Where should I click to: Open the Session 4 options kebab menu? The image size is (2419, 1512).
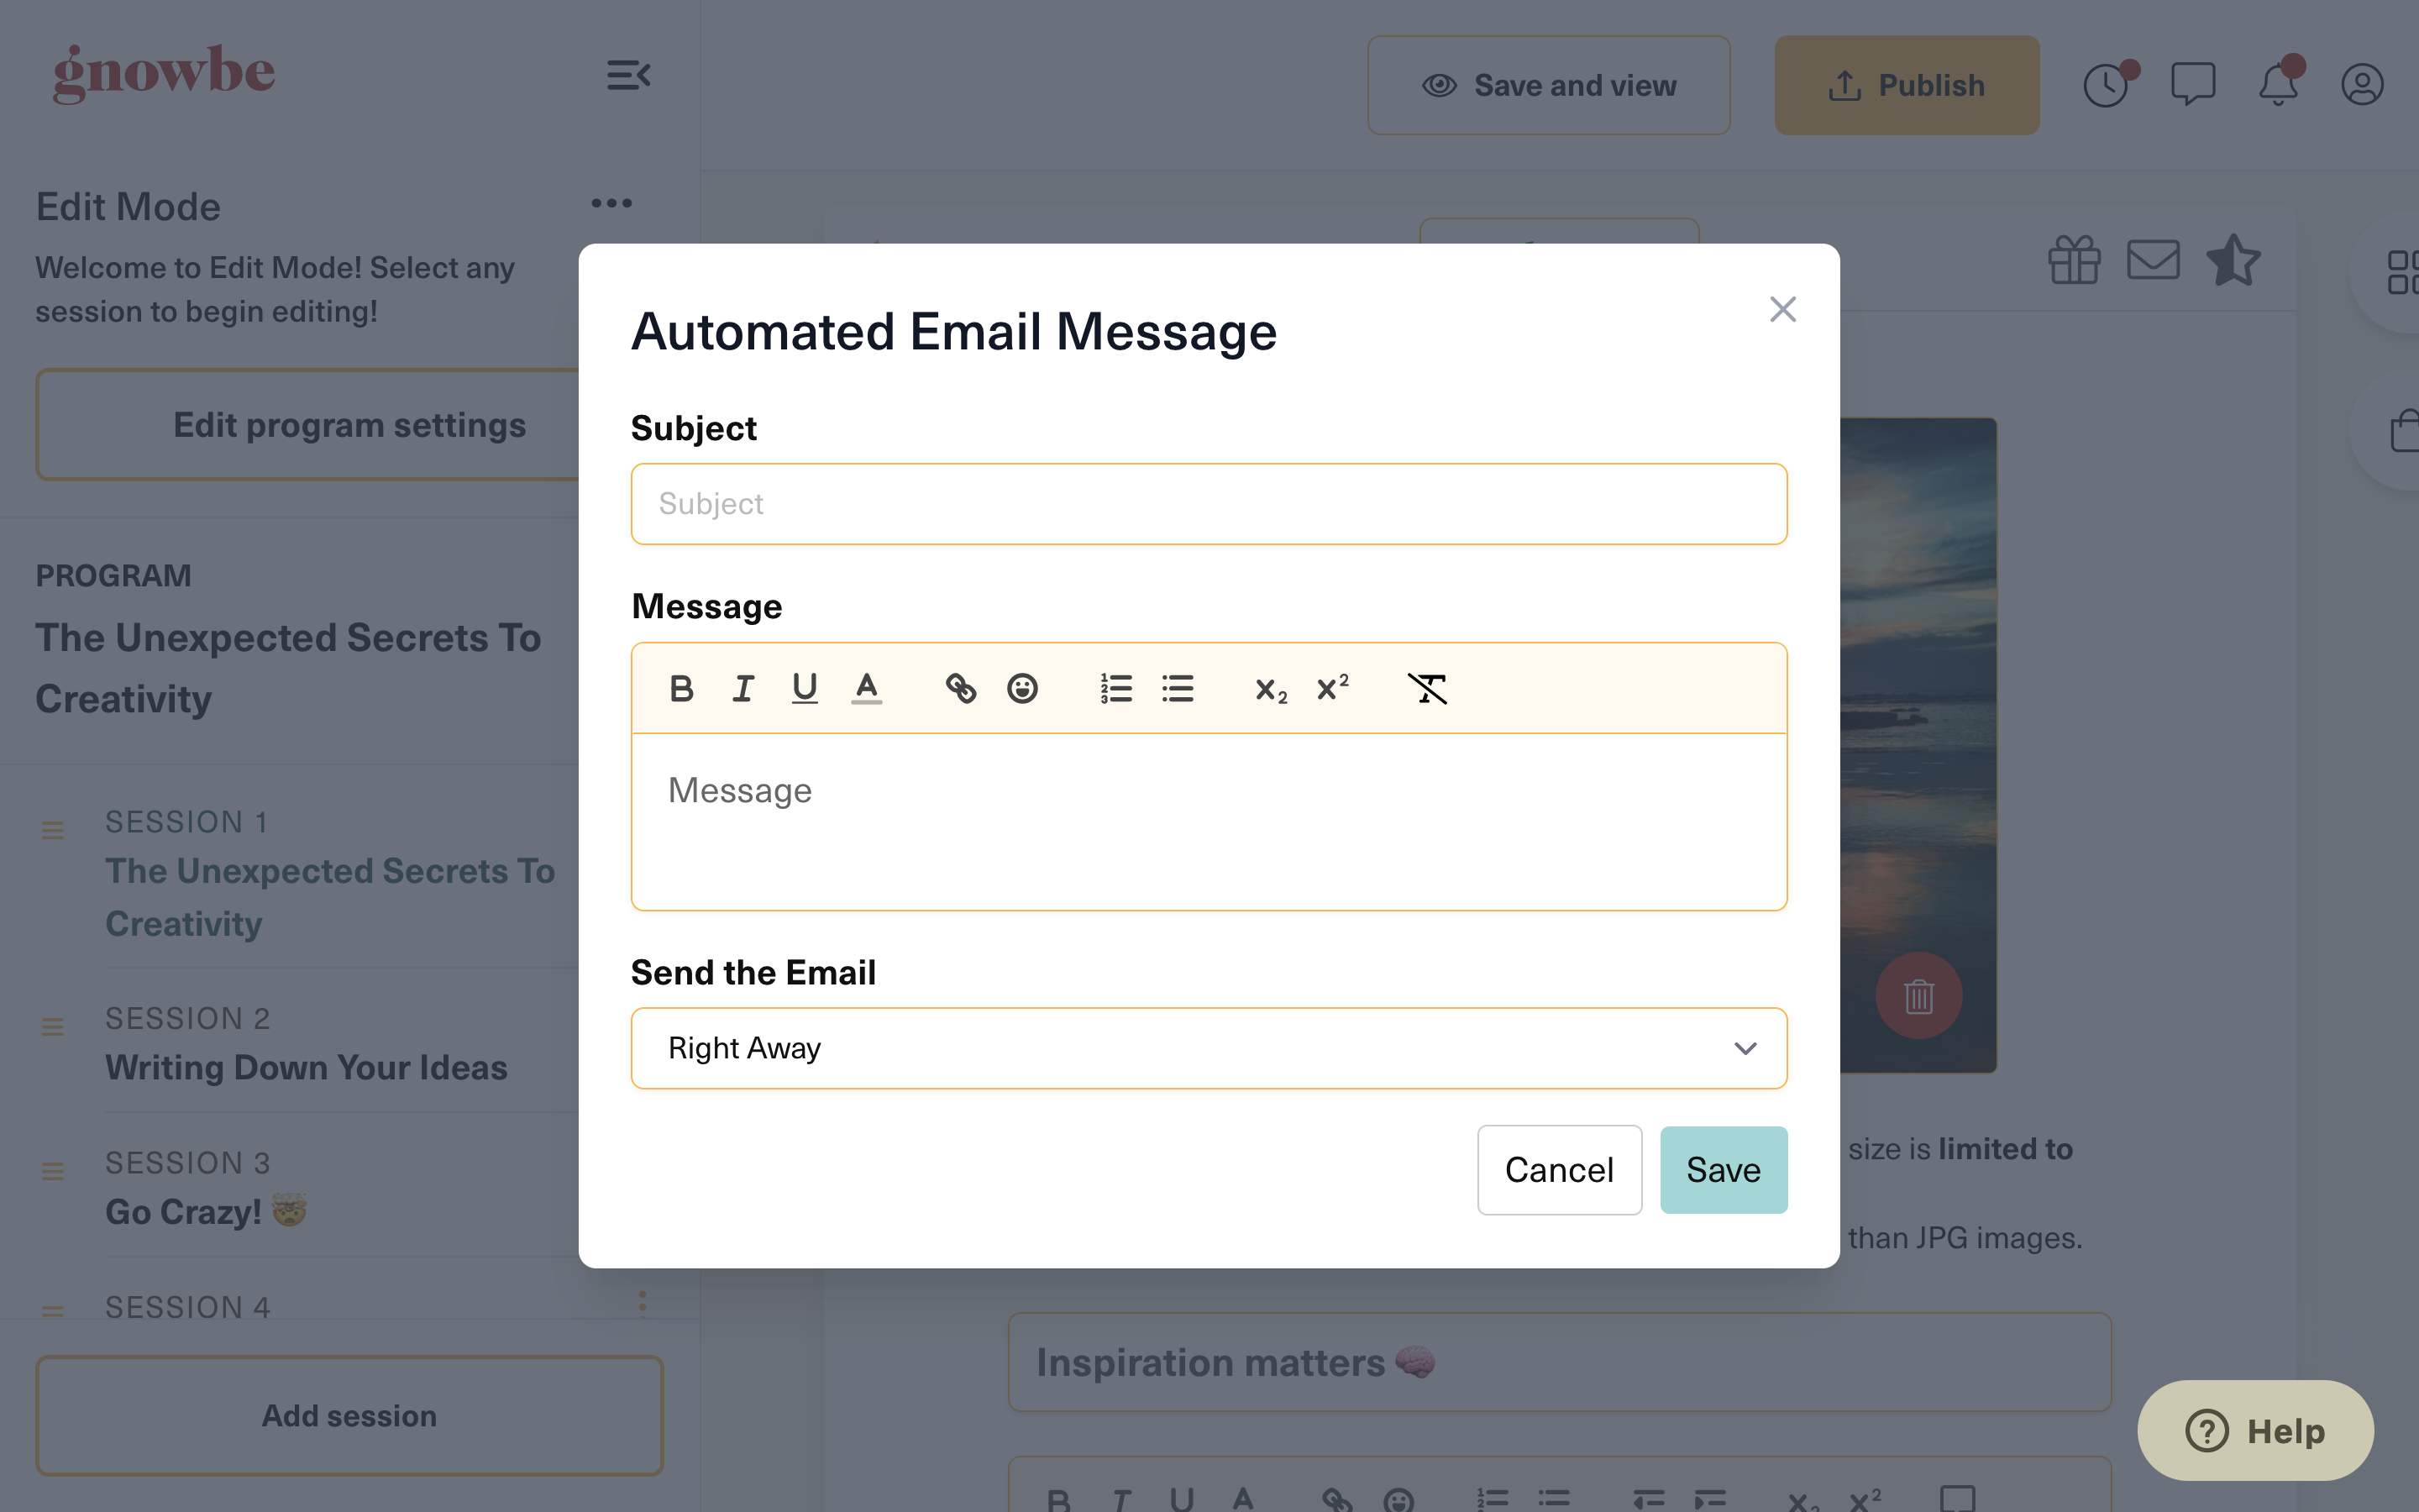pos(642,1303)
